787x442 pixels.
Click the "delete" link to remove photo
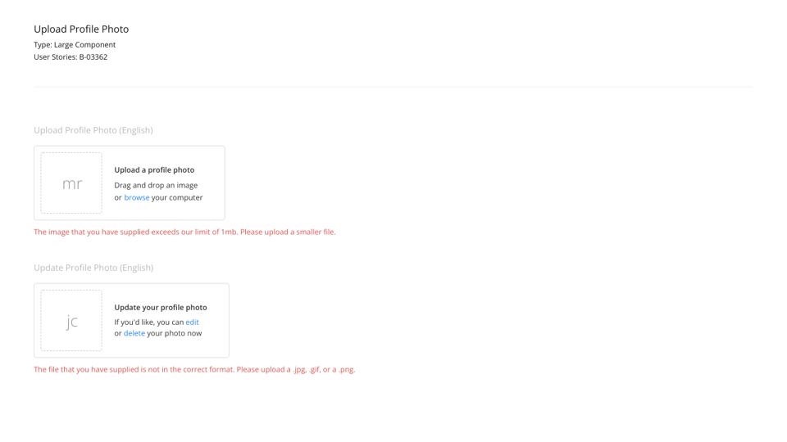tap(134, 333)
